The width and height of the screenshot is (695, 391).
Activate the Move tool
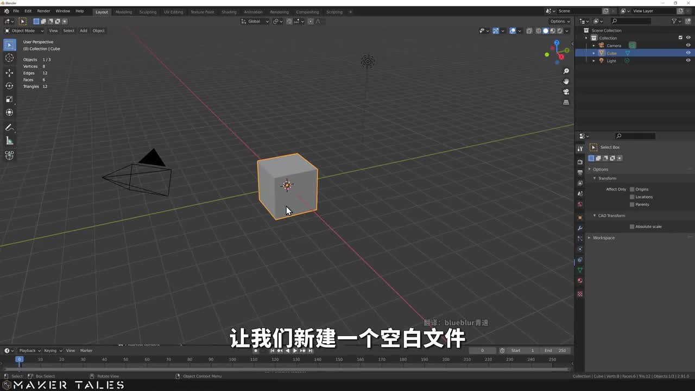[9, 73]
